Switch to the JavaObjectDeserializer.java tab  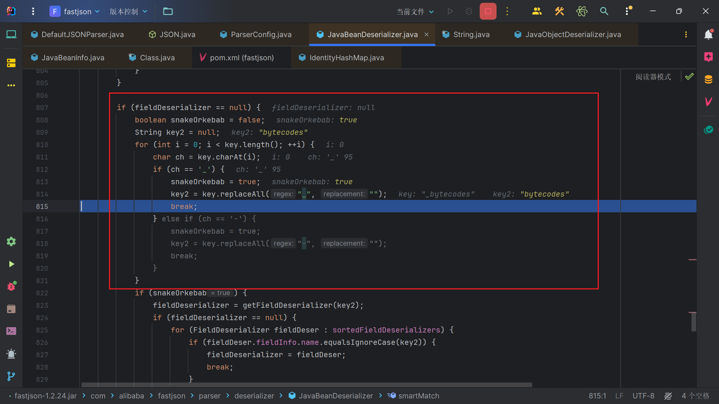coord(568,34)
